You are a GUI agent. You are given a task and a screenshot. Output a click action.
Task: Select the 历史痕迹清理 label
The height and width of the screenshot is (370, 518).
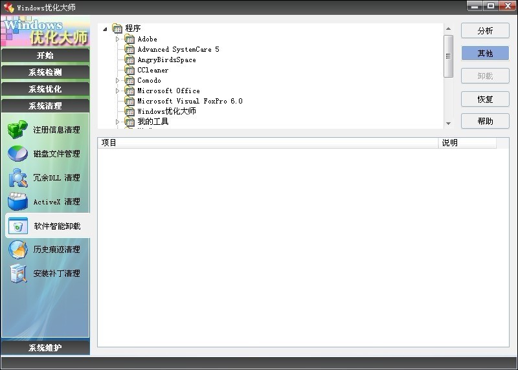click(56, 249)
